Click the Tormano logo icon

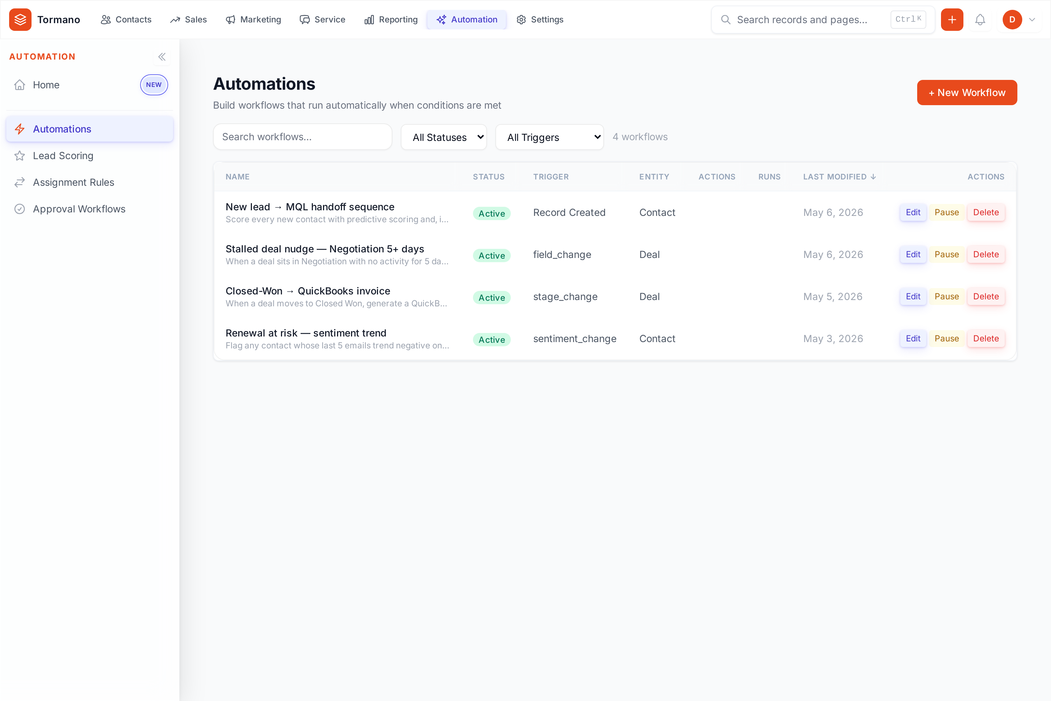tap(20, 20)
